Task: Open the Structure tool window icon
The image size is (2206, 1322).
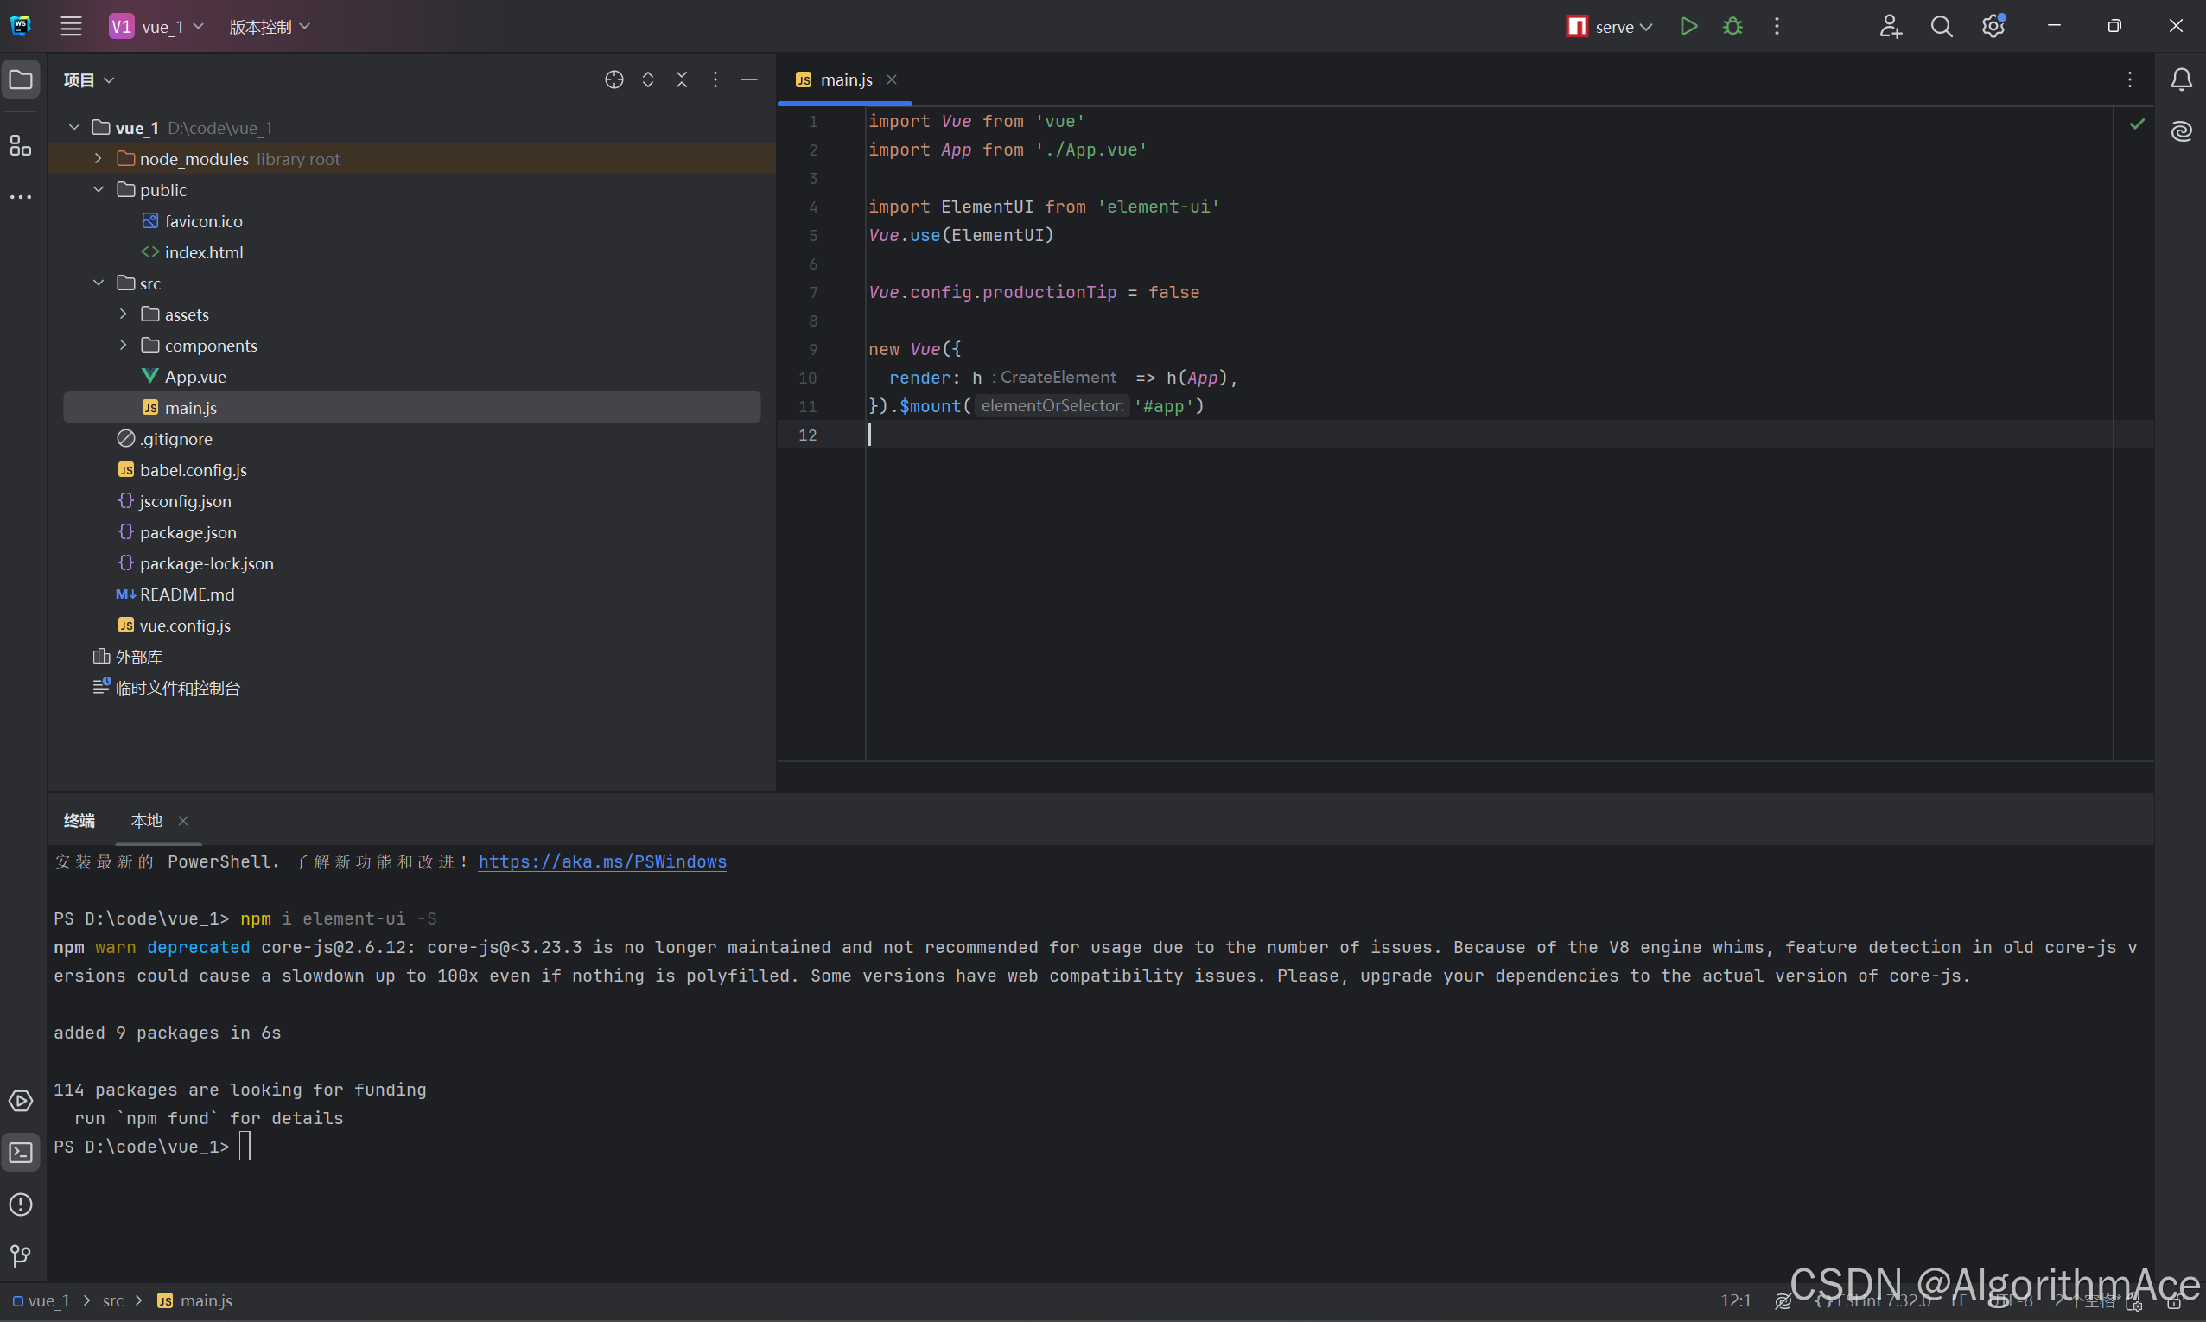Action: pyautogui.click(x=21, y=145)
